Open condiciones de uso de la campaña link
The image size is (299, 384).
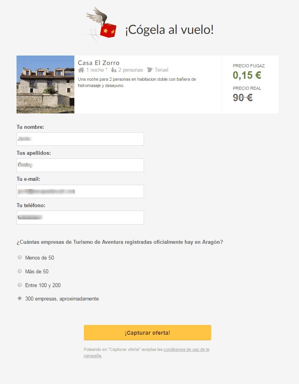click(x=186, y=350)
